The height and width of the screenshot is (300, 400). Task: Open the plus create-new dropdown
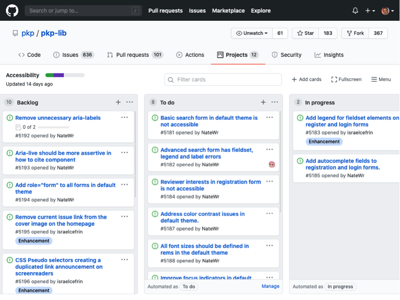(x=370, y=11)
